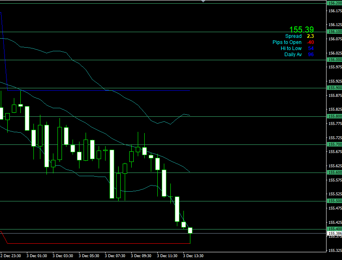
Task: Click the 155.900 price level tag
Action: pos(334,88)
